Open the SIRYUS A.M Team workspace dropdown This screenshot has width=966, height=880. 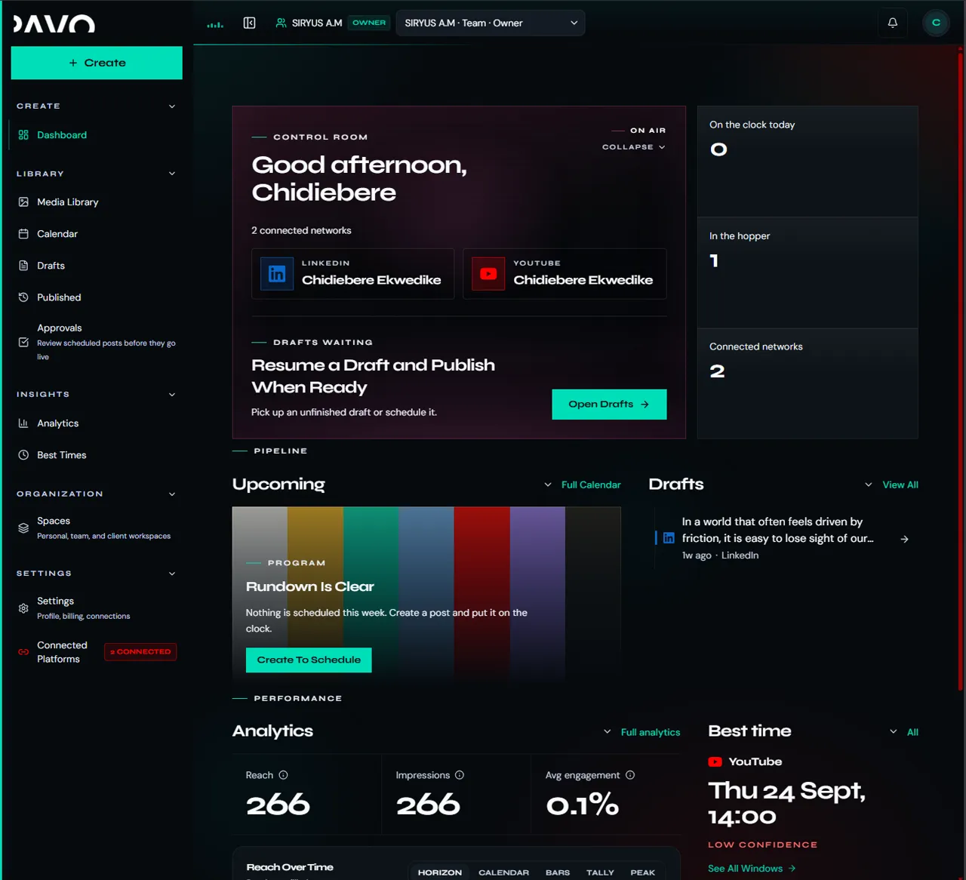coord(491,23)
